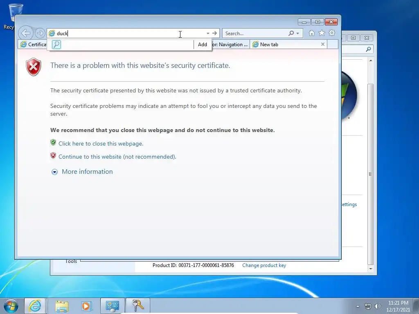Image resolution: width=419 pixels, height=314 pixels.
Task: Go back with the browser Back arrow
Action: pos(26,33)
